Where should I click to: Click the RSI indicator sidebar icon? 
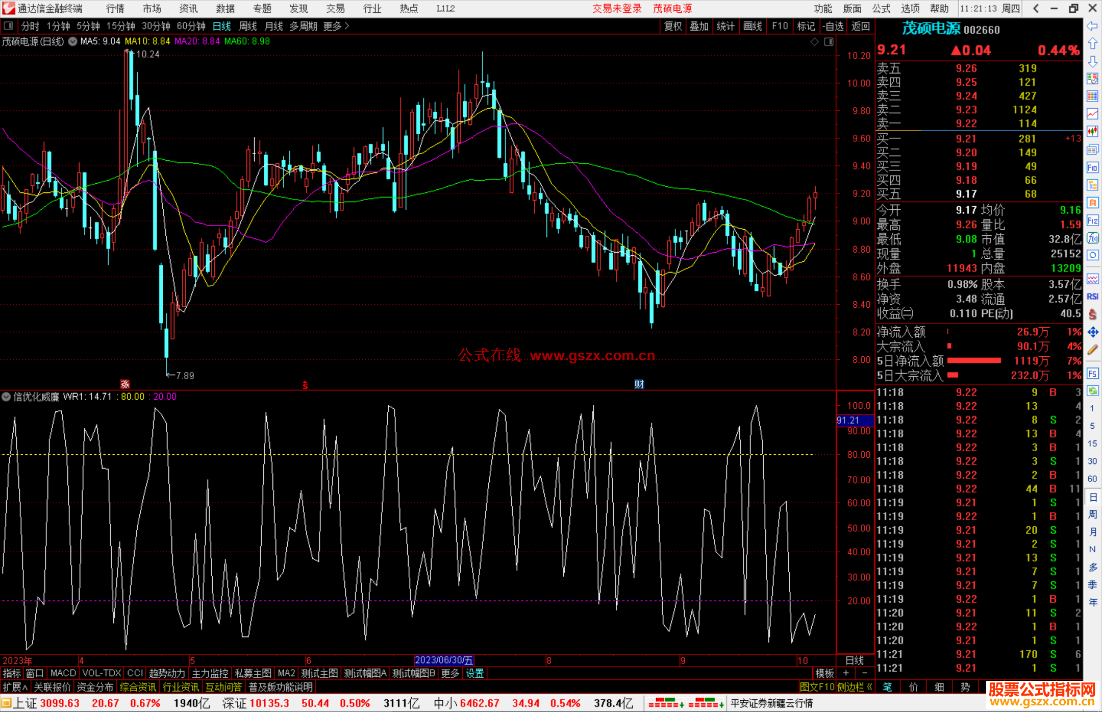point(1092,297)
